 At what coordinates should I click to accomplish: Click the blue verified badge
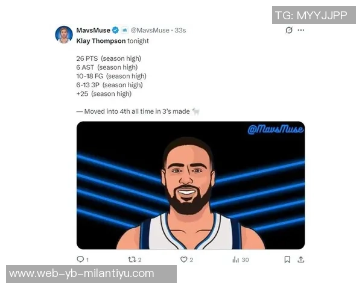[x=115, y=30]
